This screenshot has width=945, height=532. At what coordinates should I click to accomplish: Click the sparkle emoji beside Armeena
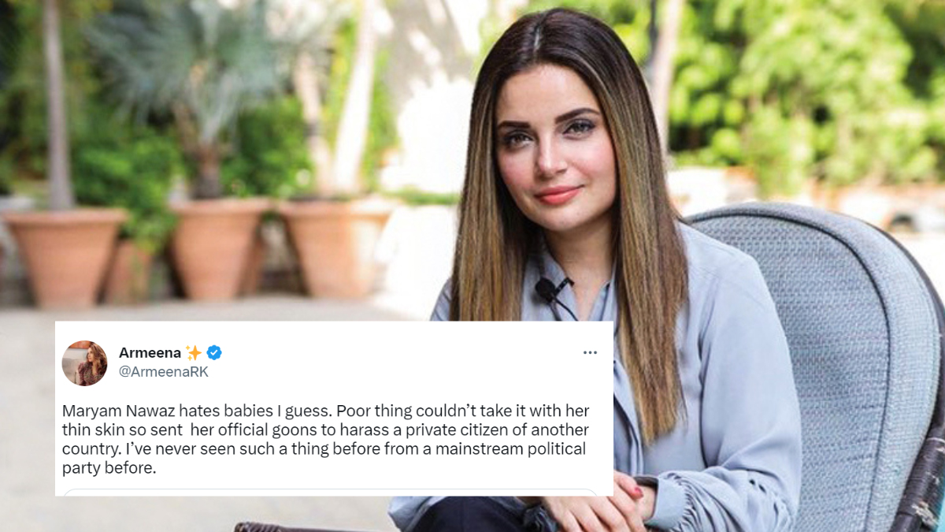pos(194,352)
